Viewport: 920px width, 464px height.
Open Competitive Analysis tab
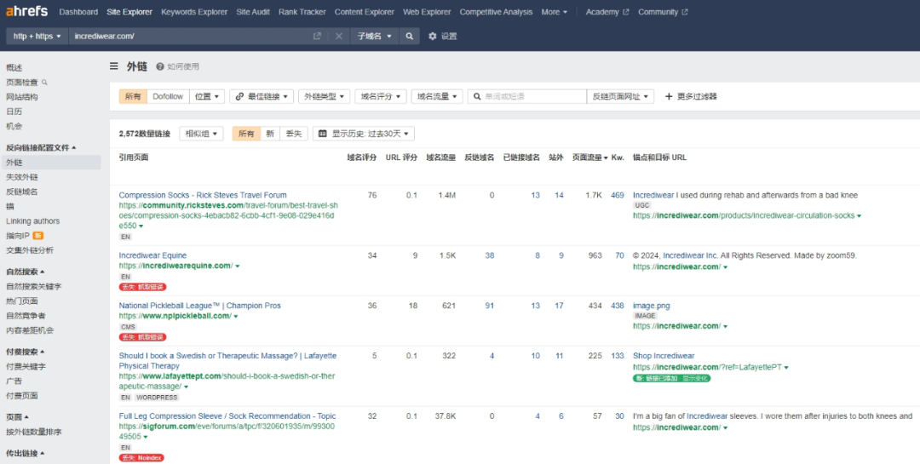pos(497,12)
